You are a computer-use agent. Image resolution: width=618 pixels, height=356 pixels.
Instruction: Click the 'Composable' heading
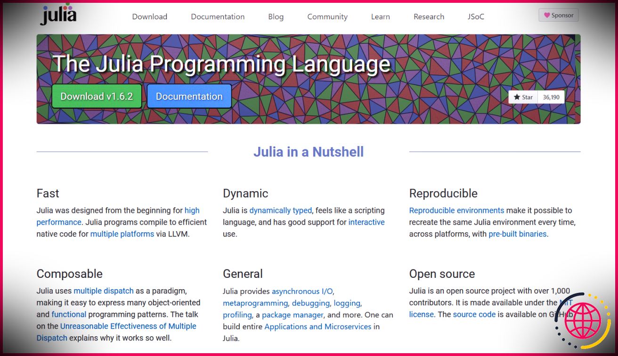tap(70, 274)
